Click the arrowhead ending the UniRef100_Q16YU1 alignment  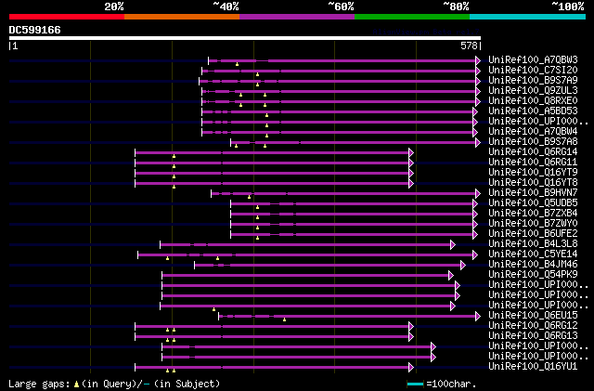coord(411,368)
